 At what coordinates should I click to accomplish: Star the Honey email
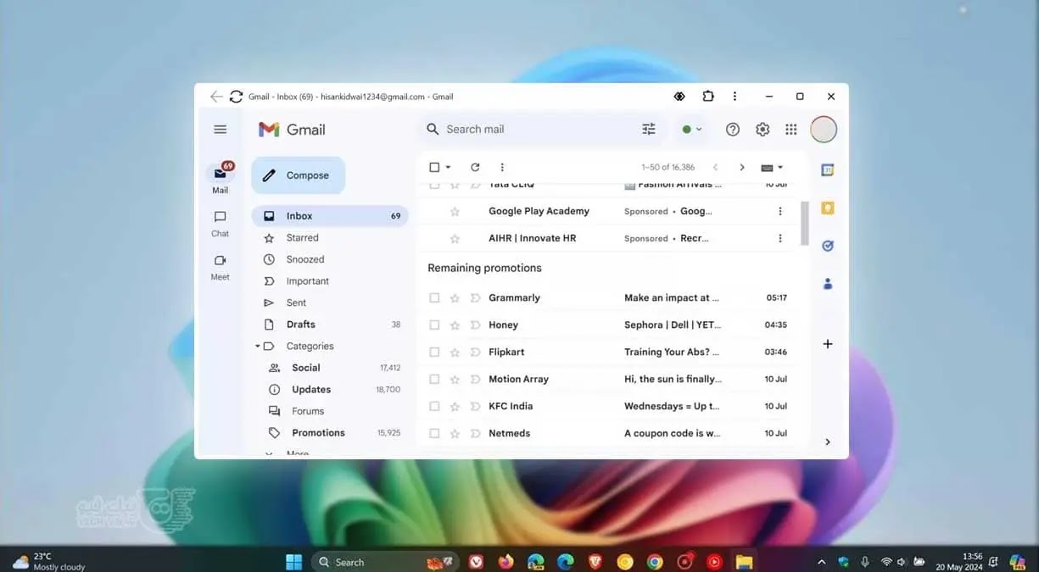click(455, 325)
